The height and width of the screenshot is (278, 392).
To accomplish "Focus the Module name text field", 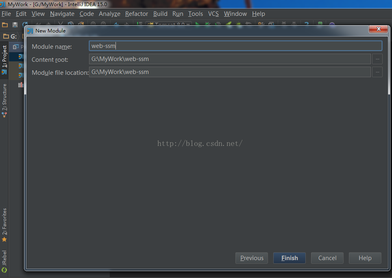I will (x=235, y=46).
